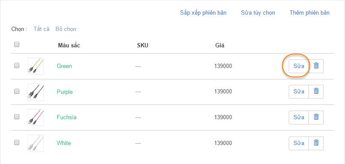Open Sắp xếp phiên bản link
The image size is (345, 164).
(x=203, y=12)
